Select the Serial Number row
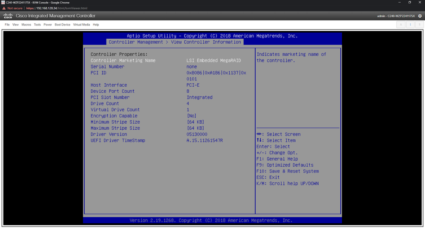 [x=144, y=67]
